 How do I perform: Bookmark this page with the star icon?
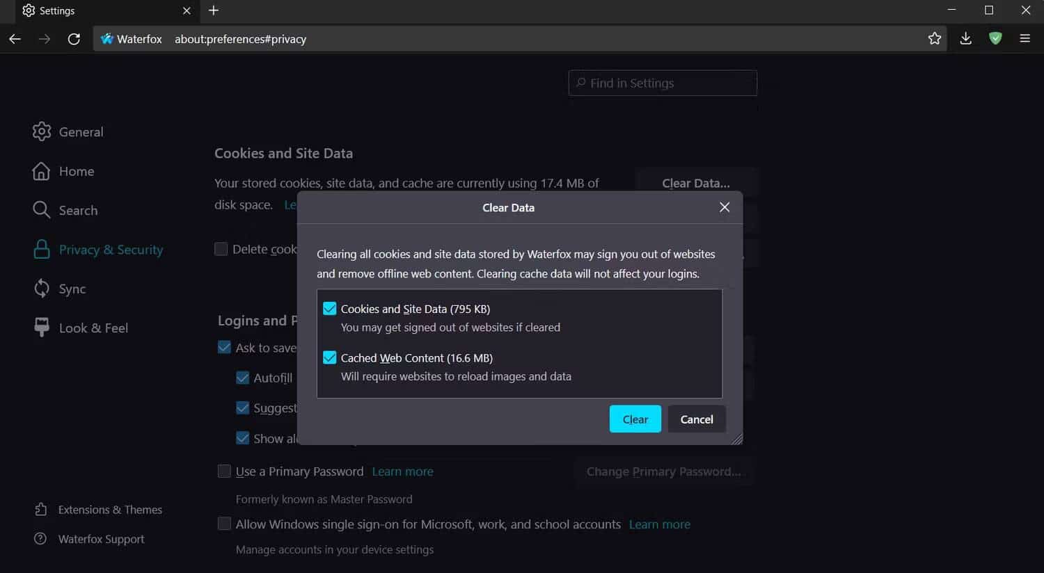click(x=935, y=39)
